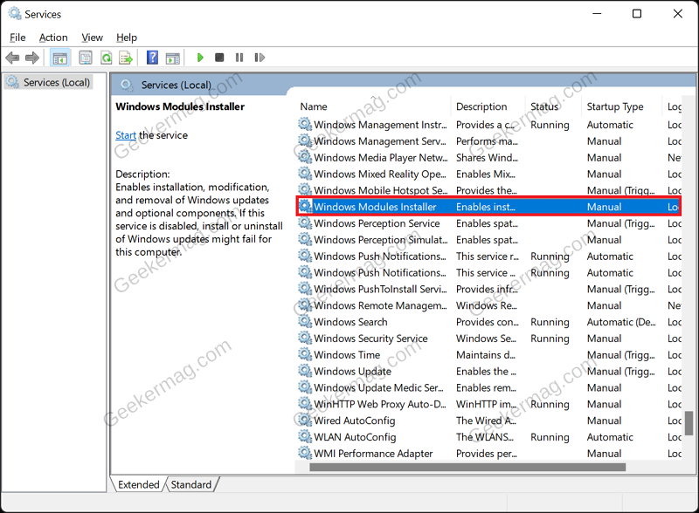Open the Action menu
699x513 pixels.
(x=53, y=38)
